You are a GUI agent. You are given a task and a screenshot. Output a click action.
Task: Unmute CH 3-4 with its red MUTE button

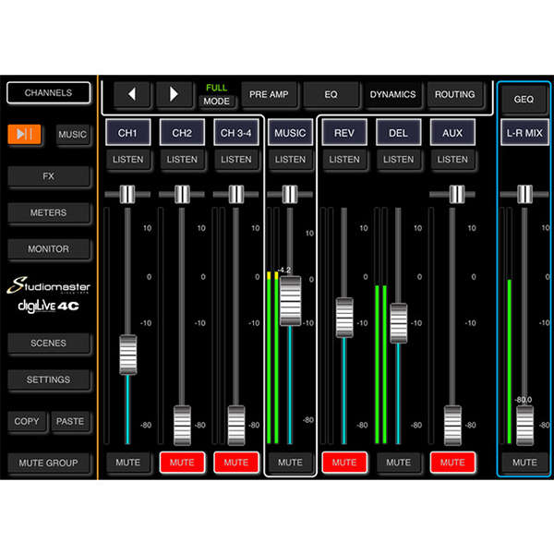[236, 463]
